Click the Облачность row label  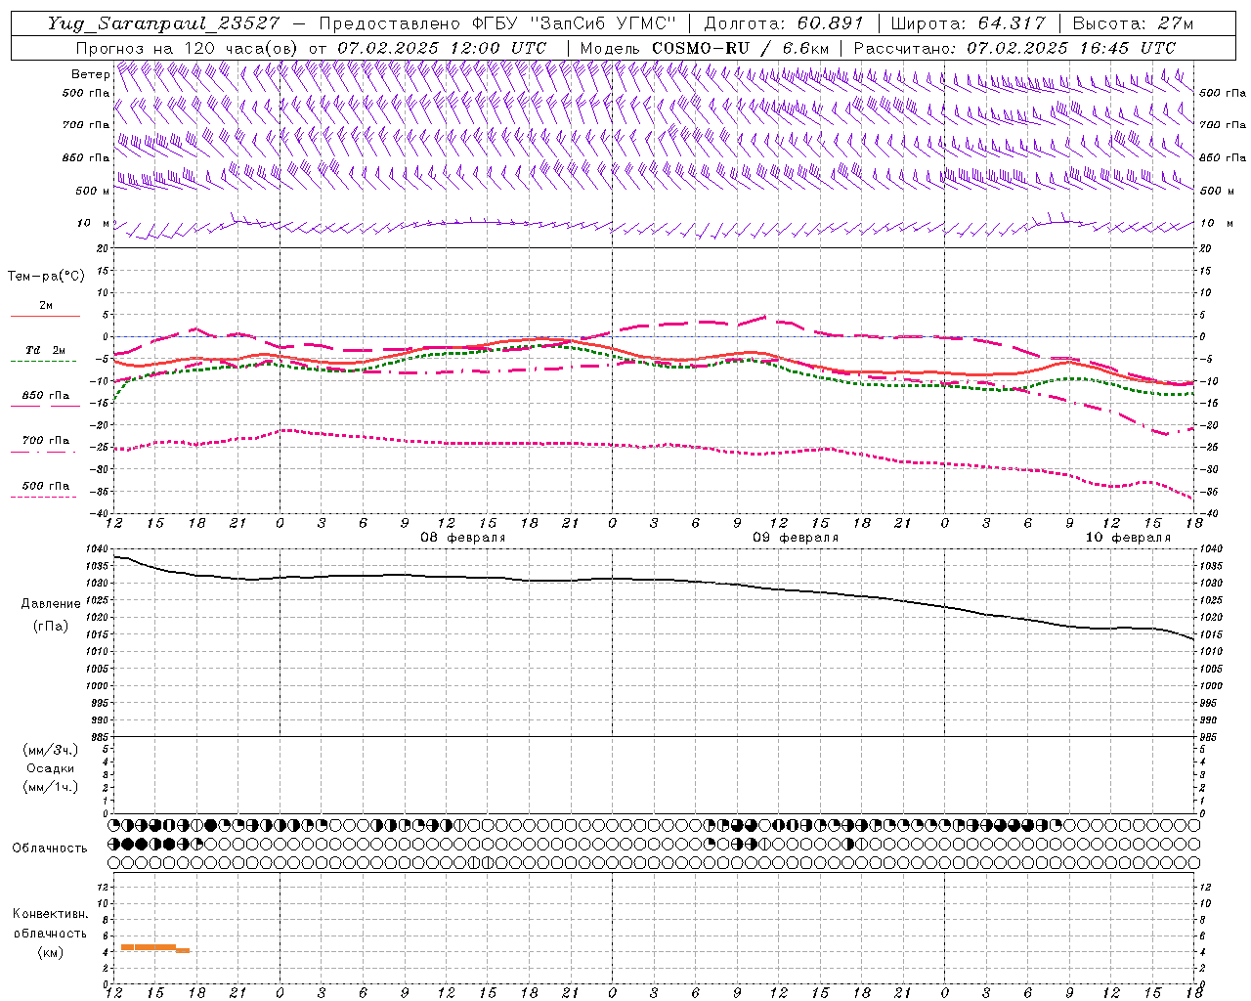pyautogui.click(x=50, y=848)
